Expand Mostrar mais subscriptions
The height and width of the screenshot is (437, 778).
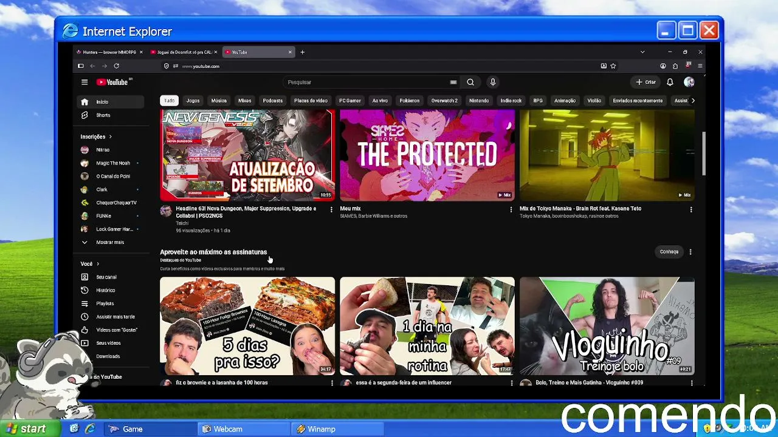click(x=111, y=242)
